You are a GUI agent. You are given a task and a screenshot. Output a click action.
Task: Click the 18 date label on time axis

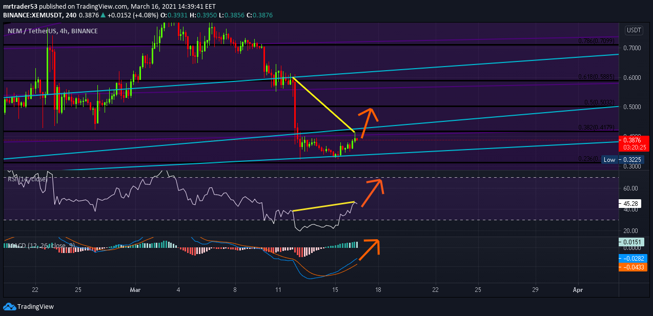[x=378, y=290]
